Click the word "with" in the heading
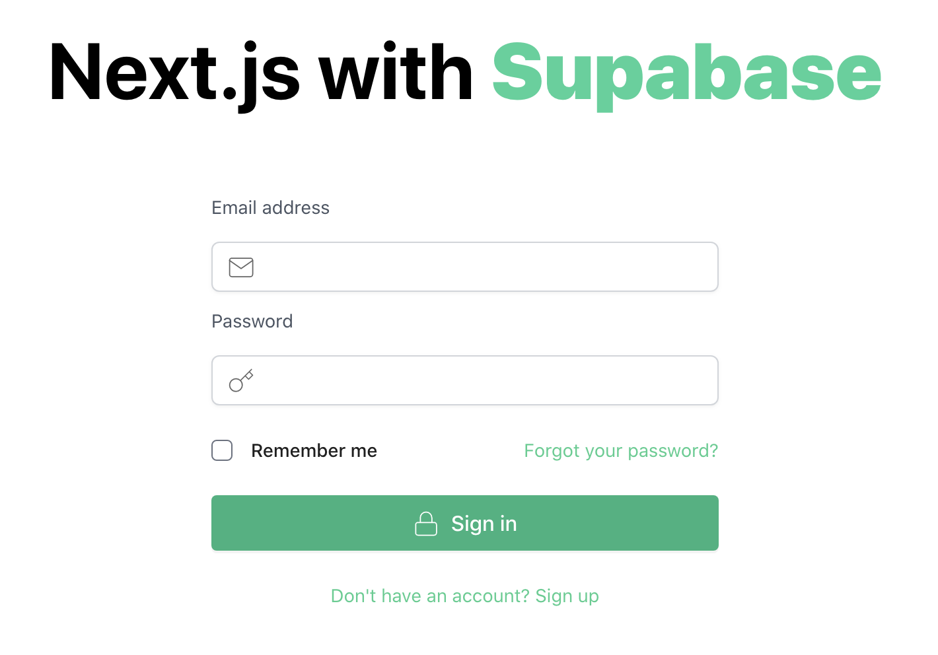 pos(396,71)
